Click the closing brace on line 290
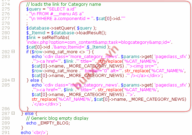 click(x=22, y=128)
